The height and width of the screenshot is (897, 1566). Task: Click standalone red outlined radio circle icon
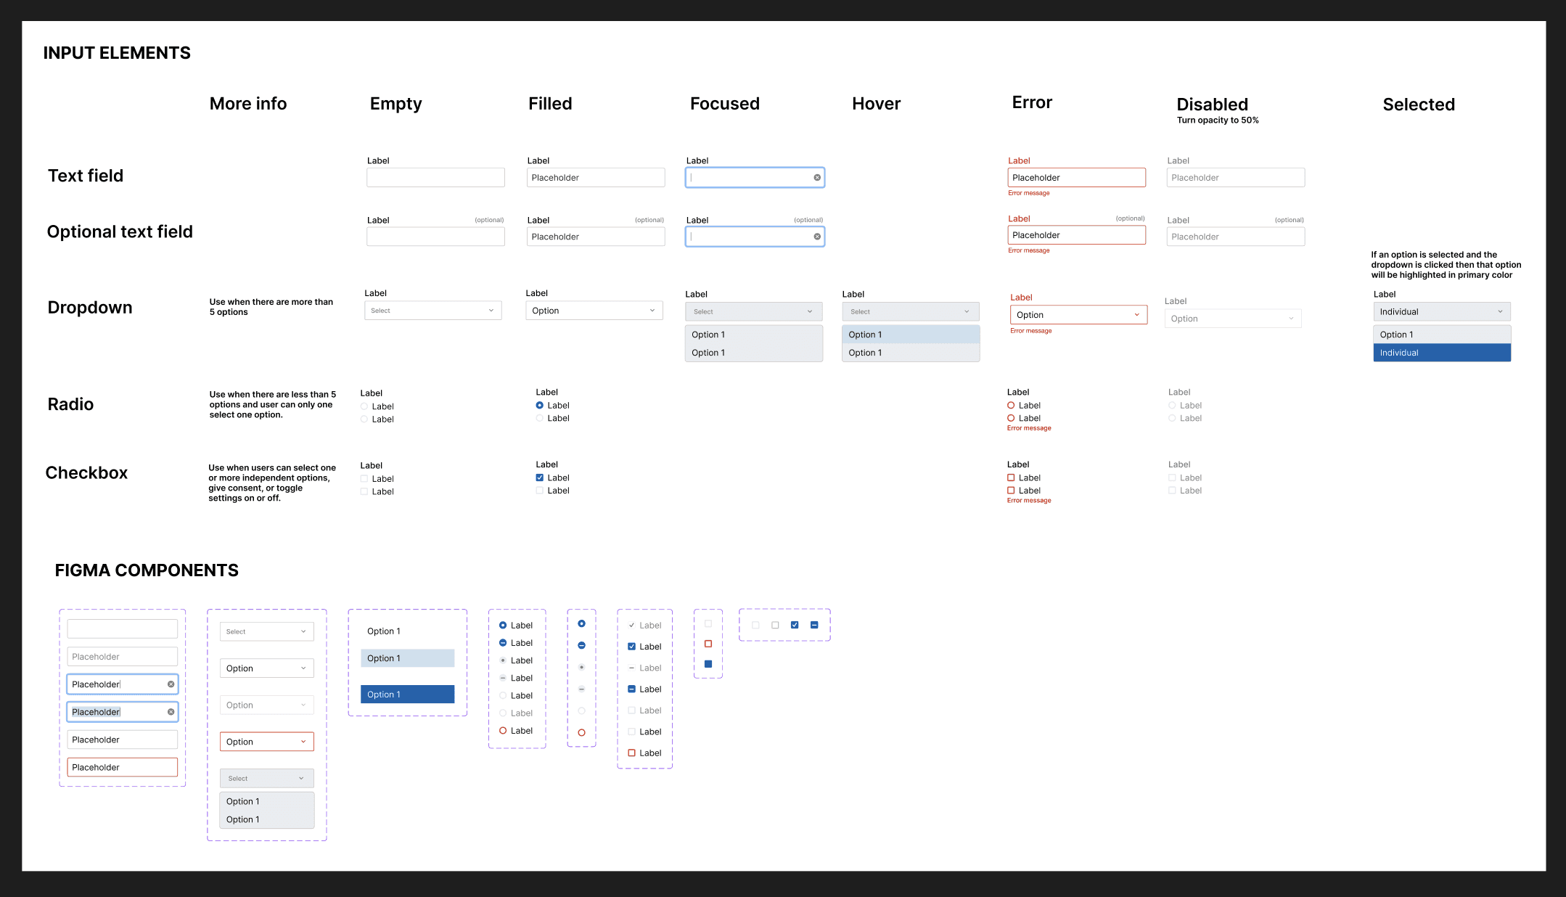pos(581,733)
